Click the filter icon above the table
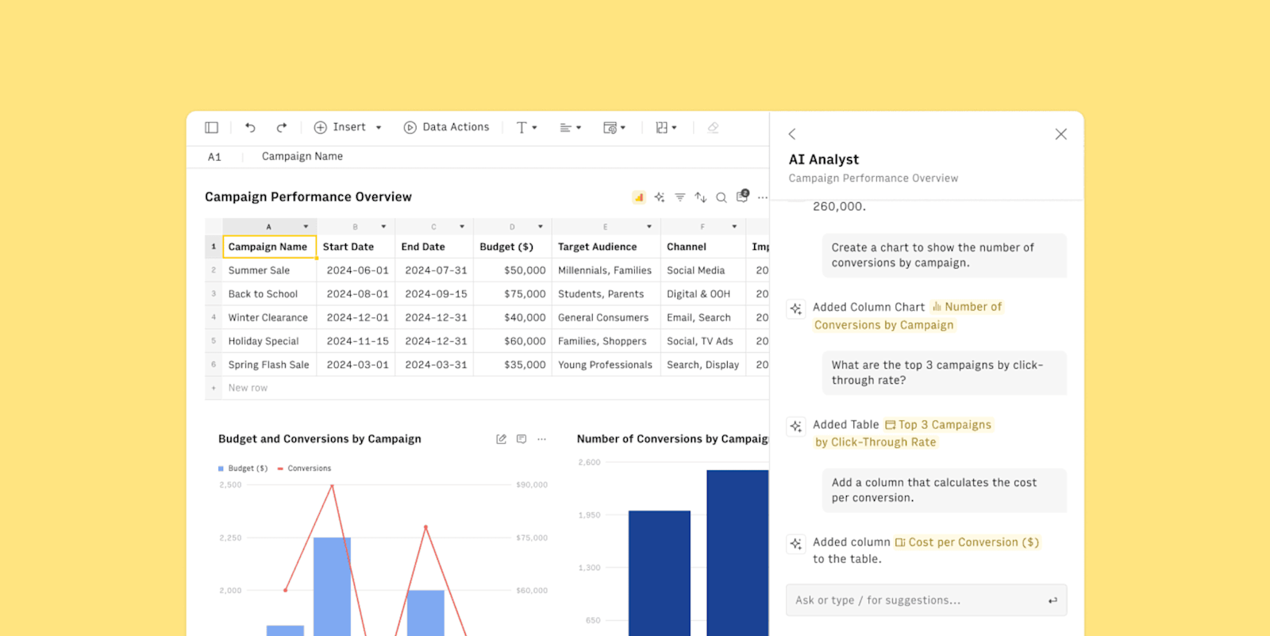 tap(680, 197)
